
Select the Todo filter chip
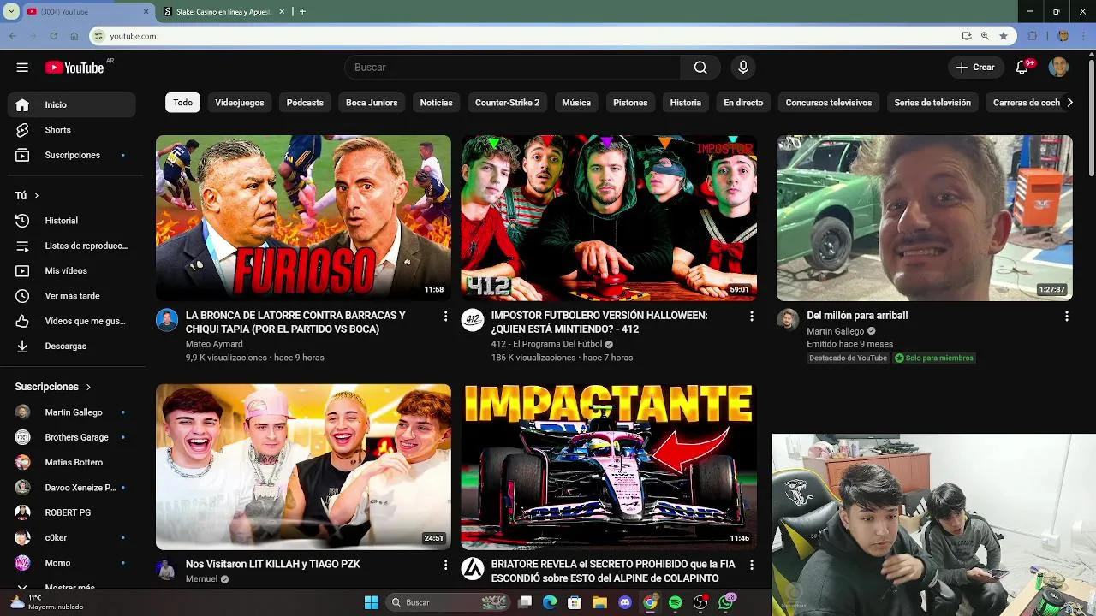coord(183,103)
